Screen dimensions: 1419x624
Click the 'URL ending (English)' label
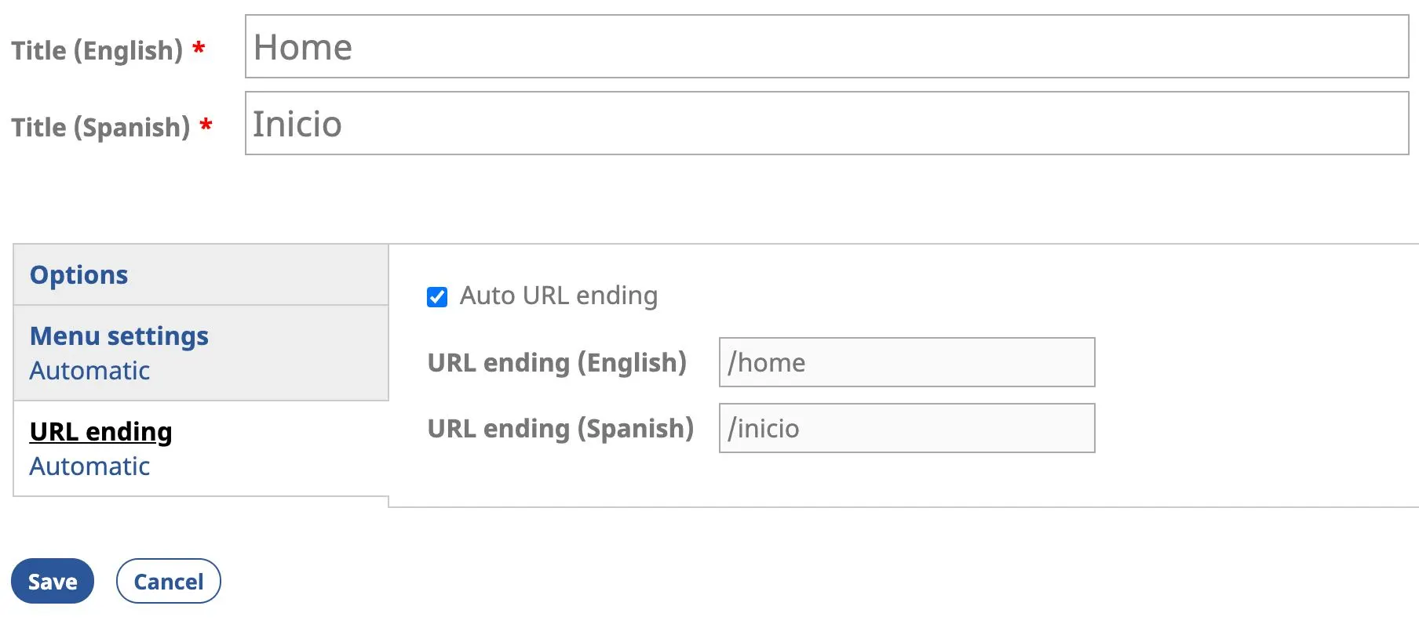point(556,363)
